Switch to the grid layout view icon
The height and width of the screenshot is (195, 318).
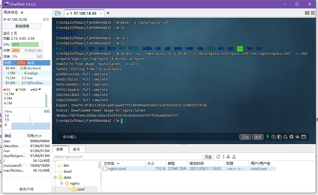307,13
